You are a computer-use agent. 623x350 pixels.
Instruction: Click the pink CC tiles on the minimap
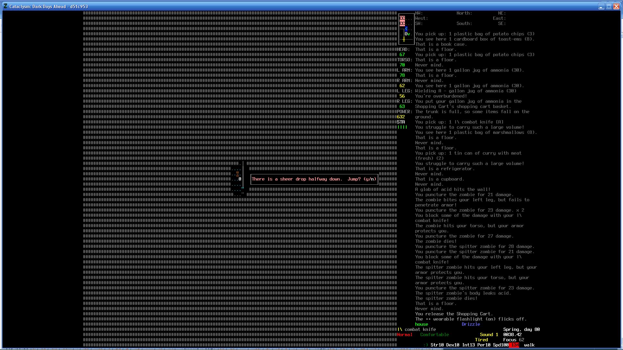coord(402,21)
